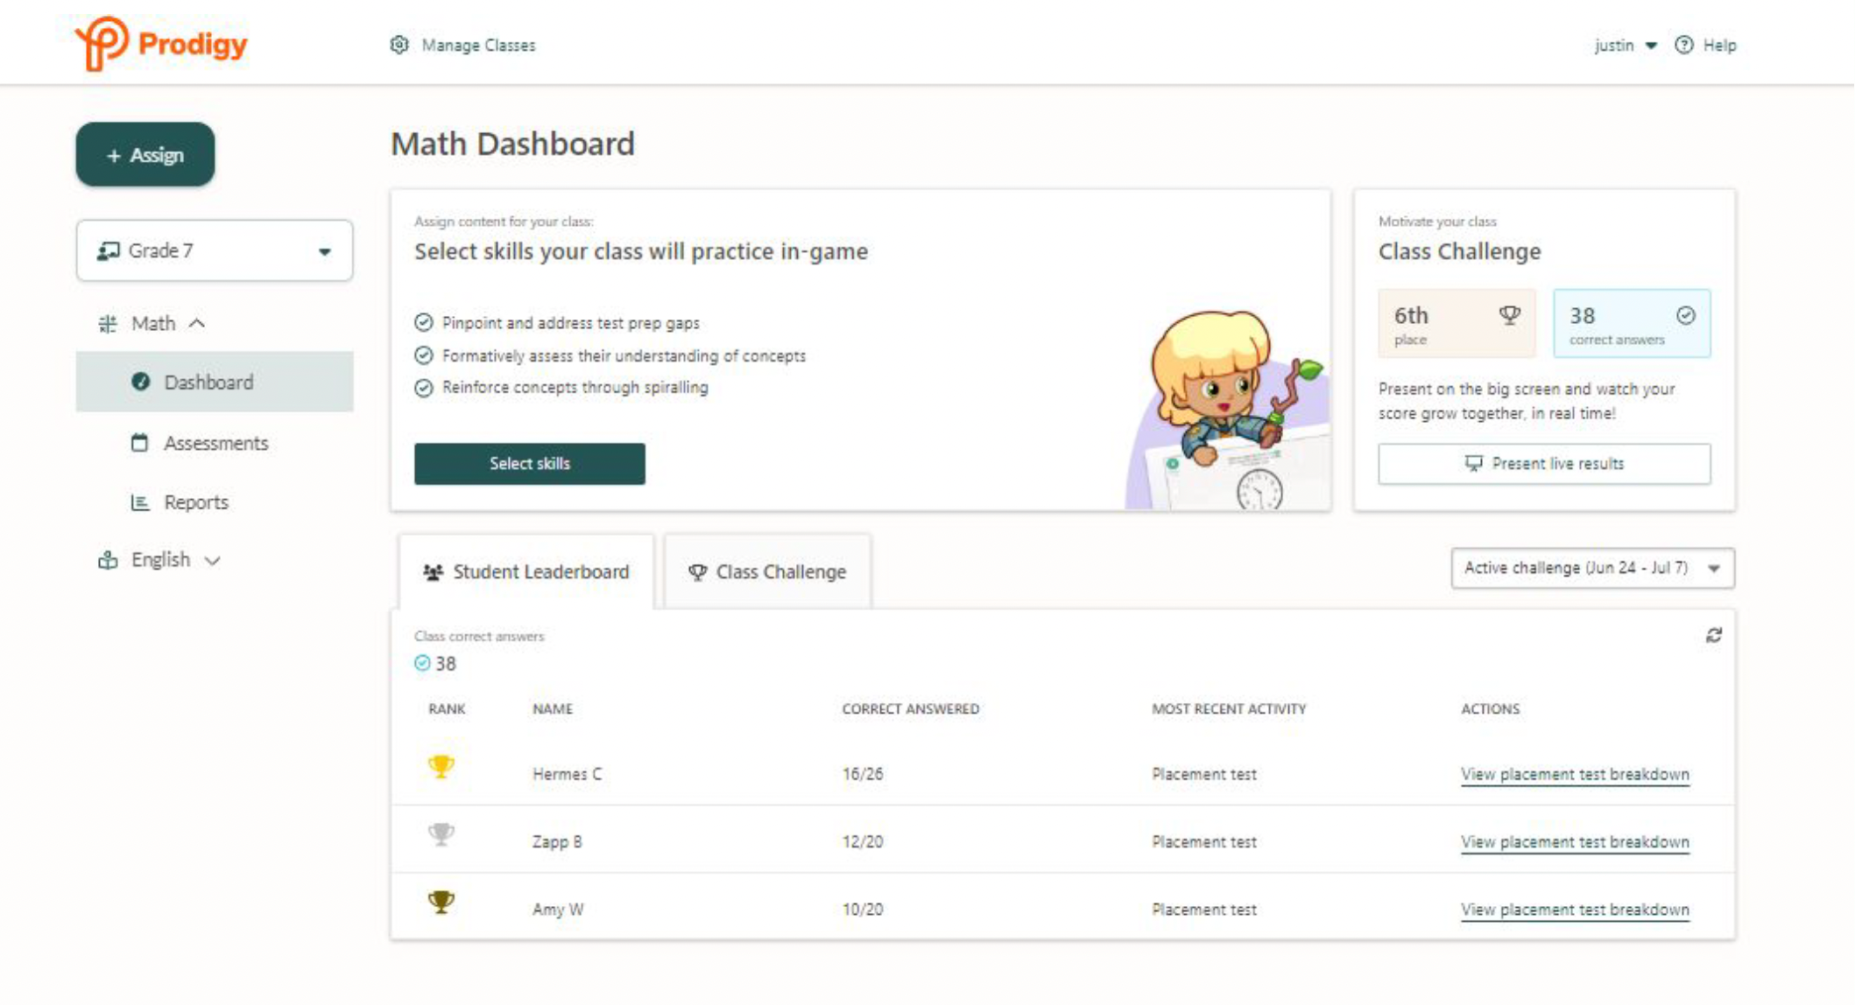Click the 6th place trophy icon
The height and width of the screenshot is (1005, 1855).
click(x=1509, y=315)
